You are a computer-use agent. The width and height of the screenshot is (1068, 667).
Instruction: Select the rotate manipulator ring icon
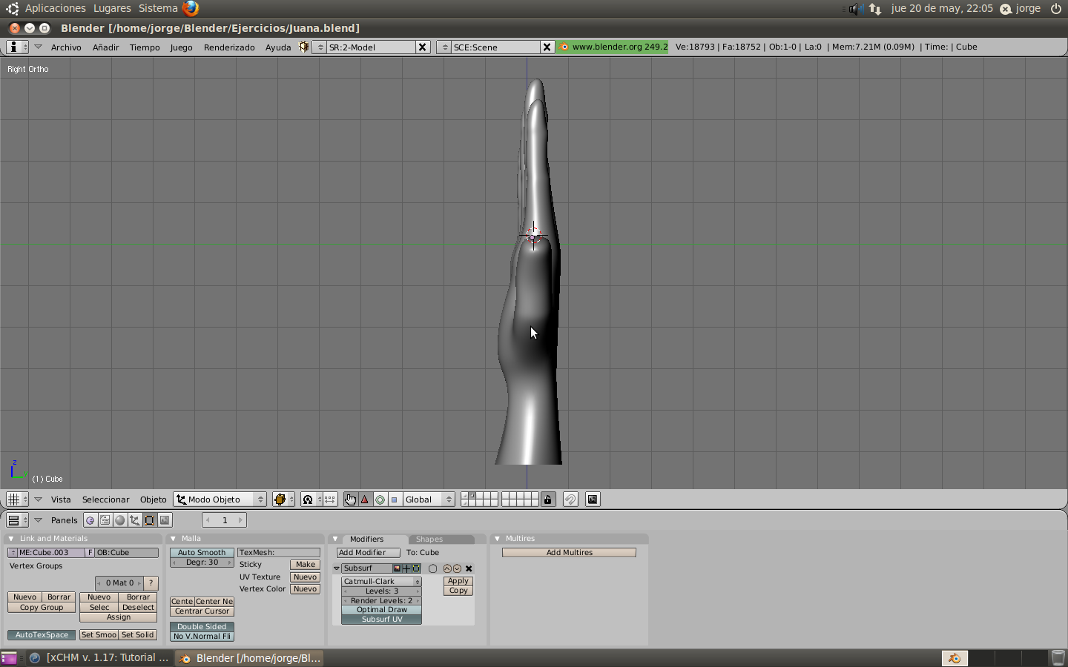coord(380,500)
